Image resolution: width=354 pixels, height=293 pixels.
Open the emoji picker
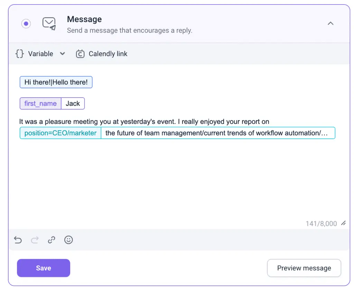(x=68, y=240)
